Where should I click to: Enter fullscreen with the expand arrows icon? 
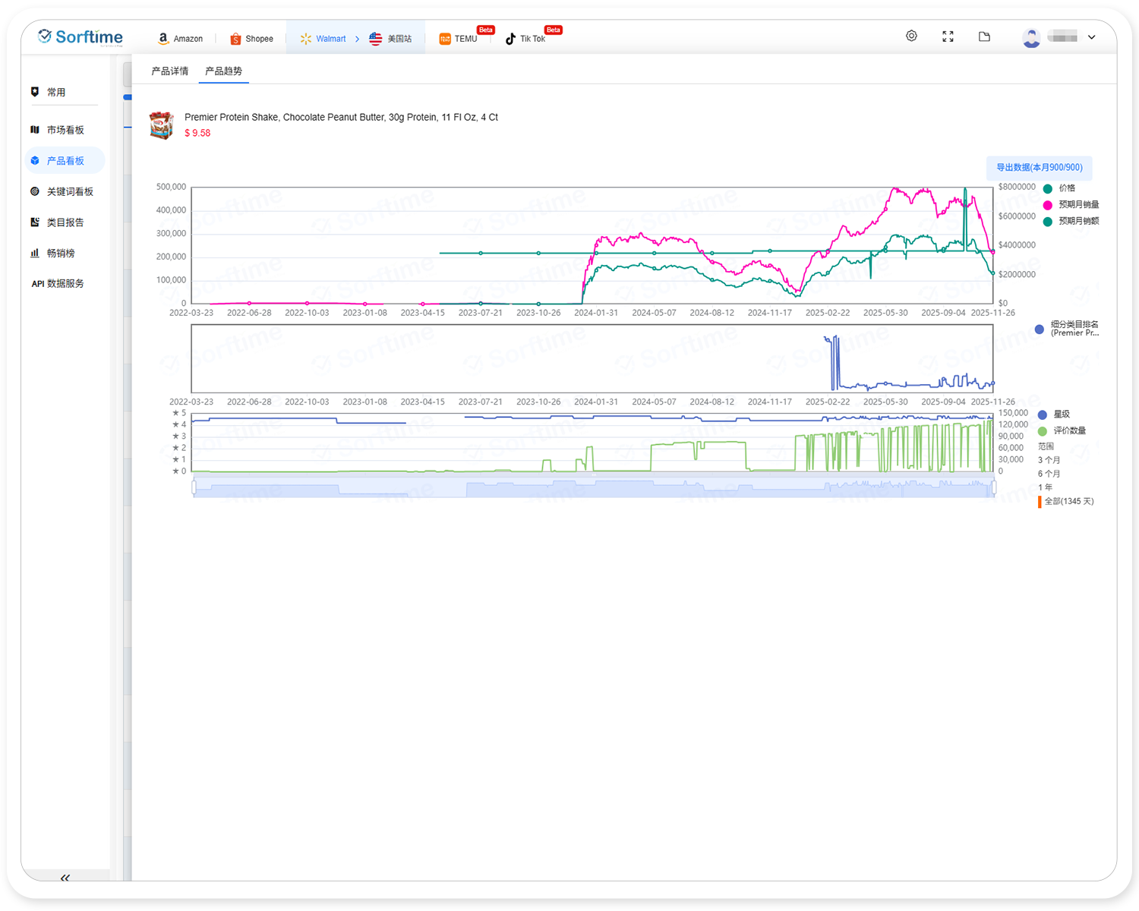(x=948, y=36)
